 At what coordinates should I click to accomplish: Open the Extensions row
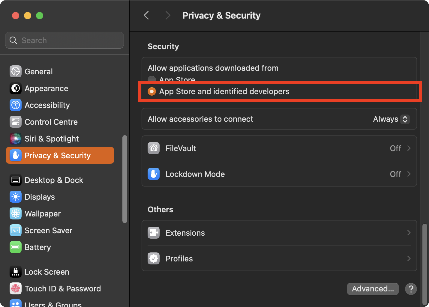click(x=279, y=233)
